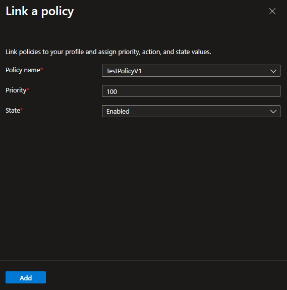Click the empty panel area below State
This screenshot has width=287, height=290.
tap(143, 188)
